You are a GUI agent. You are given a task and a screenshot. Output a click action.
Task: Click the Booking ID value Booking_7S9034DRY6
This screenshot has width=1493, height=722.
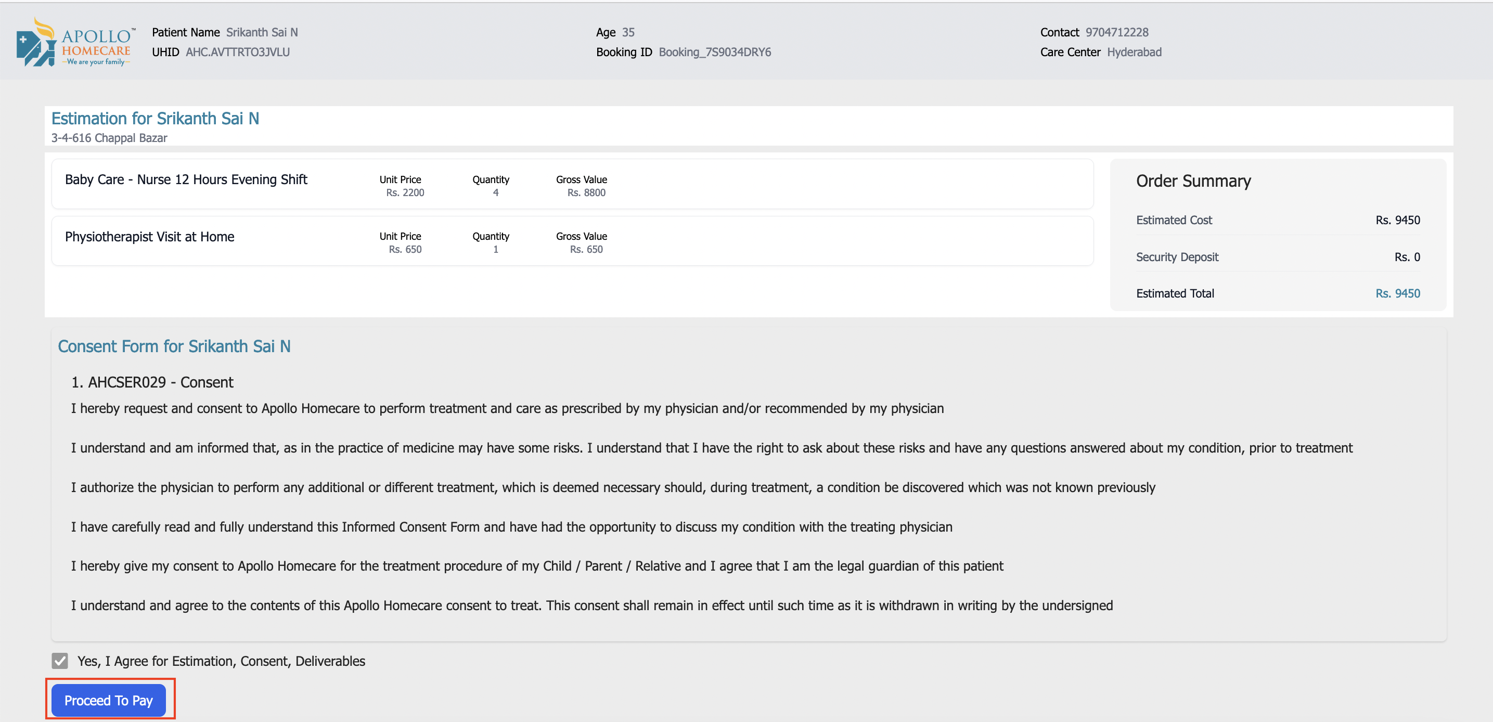coord(714,52)
